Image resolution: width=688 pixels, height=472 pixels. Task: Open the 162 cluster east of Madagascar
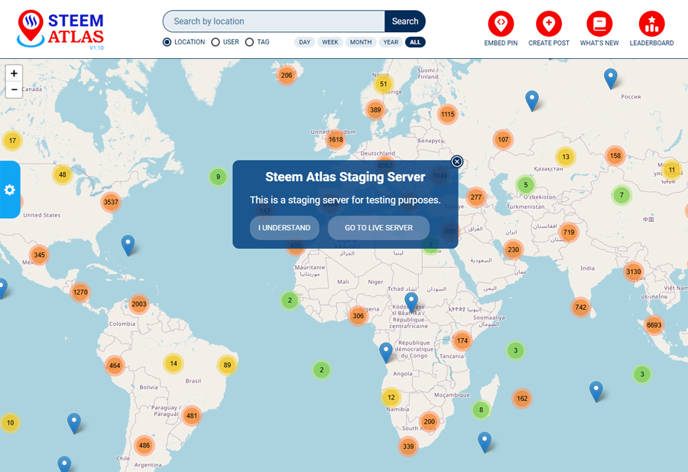pyautogui.click(x=521, y=399)
